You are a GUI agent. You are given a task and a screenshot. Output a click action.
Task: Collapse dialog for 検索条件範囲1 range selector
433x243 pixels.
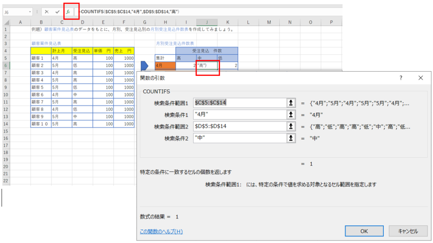point(291,103)
